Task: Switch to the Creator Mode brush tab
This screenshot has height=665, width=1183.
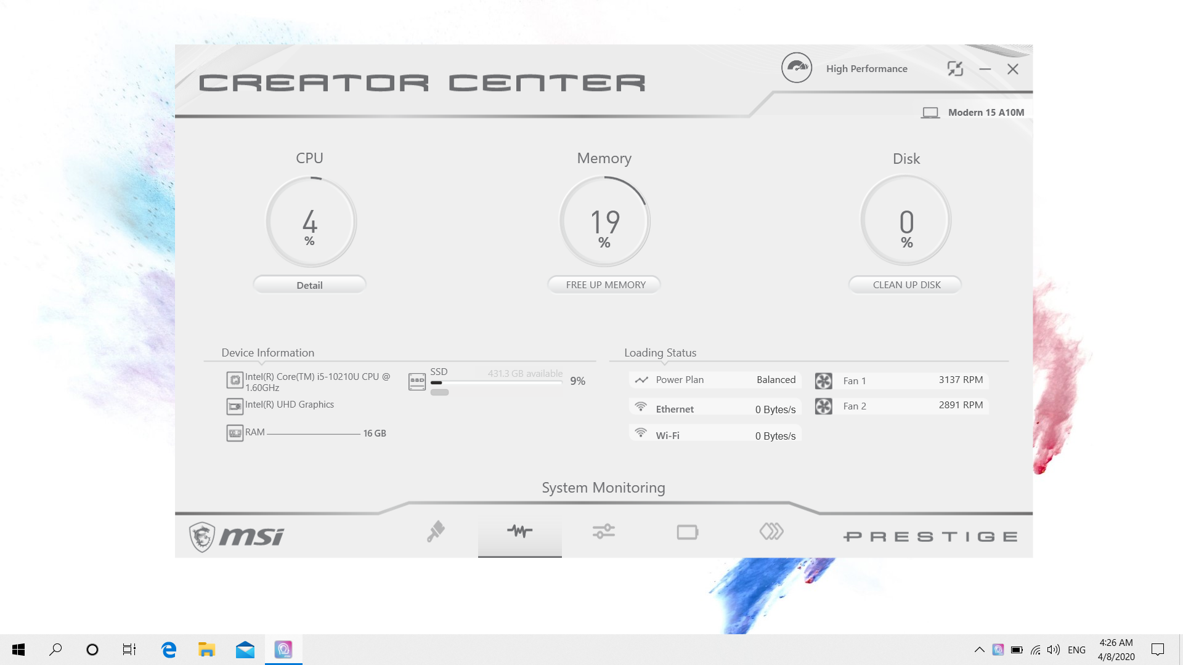Action: (x=436, y=531)
